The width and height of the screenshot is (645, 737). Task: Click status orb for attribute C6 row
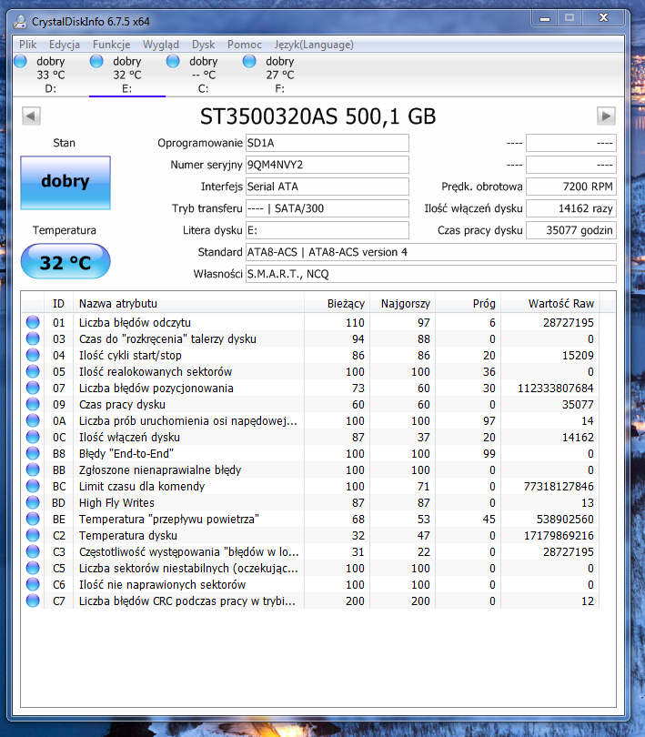point(33,584)
